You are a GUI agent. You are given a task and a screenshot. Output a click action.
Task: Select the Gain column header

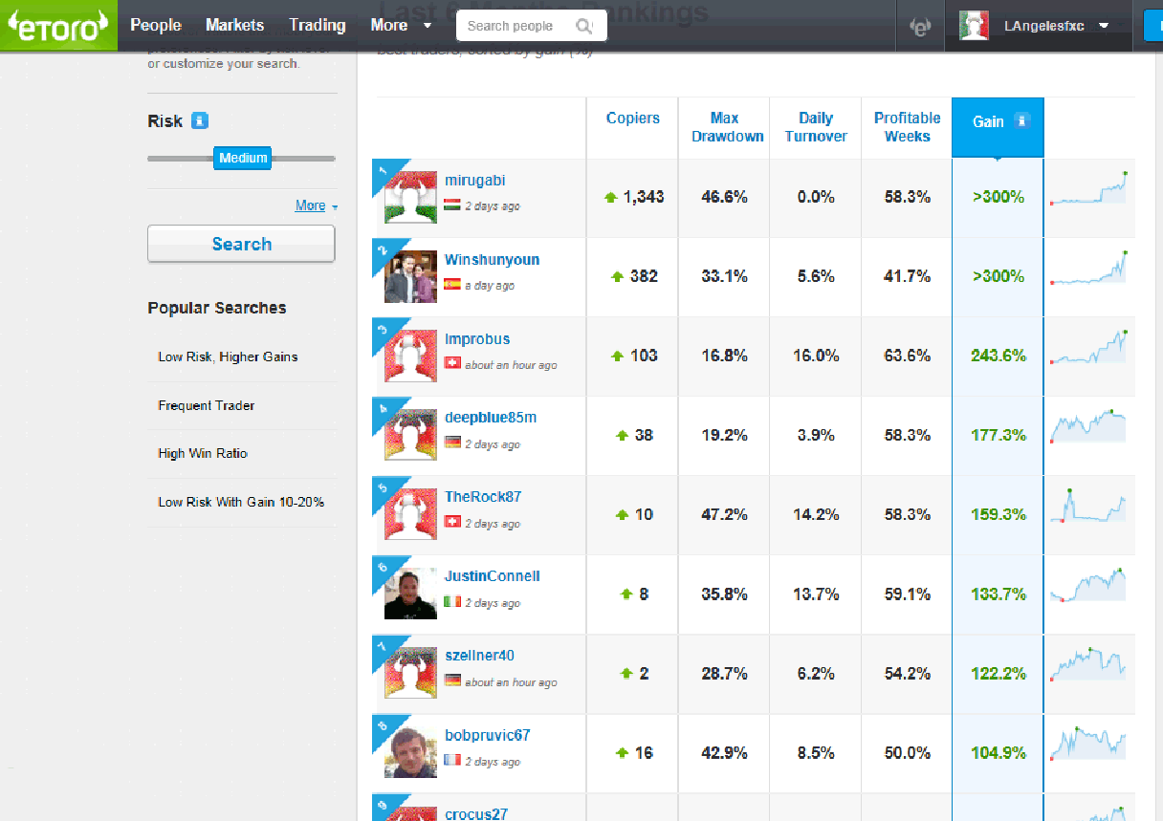998,127
